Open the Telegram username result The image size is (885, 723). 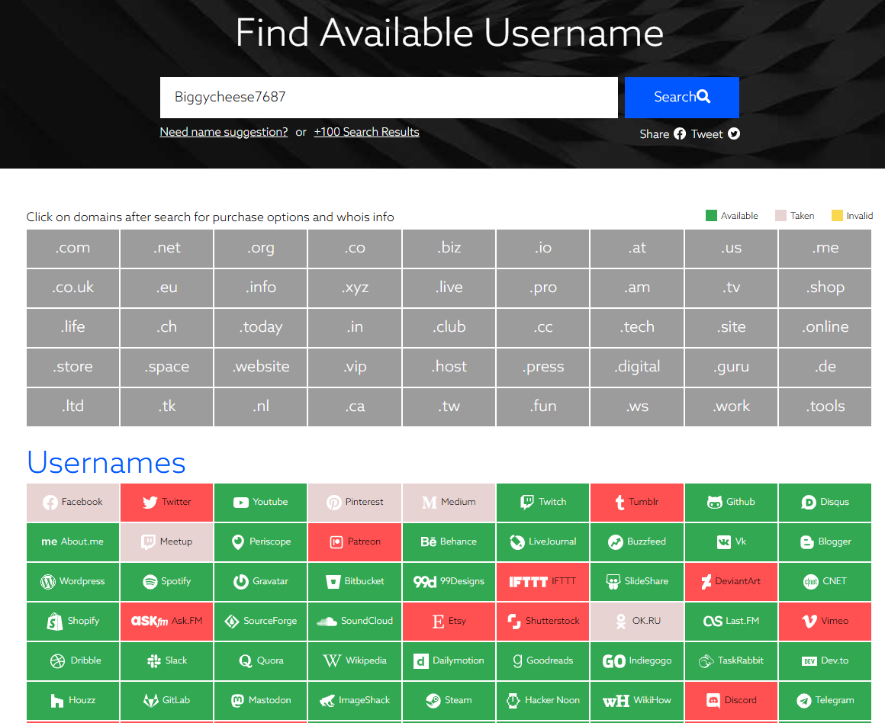pyautogui.click(x=825, y=700)
